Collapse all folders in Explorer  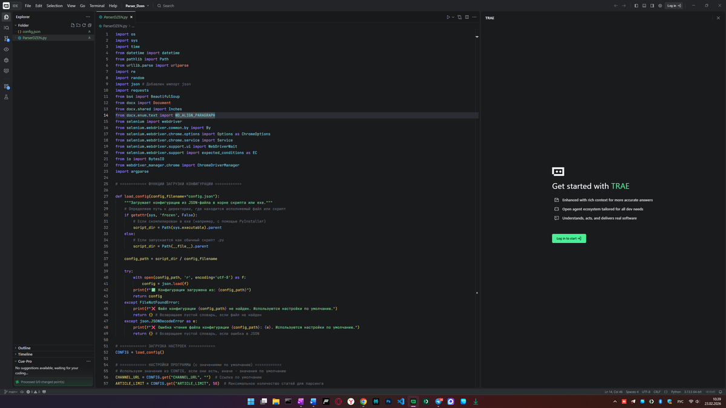click(90, 25)
